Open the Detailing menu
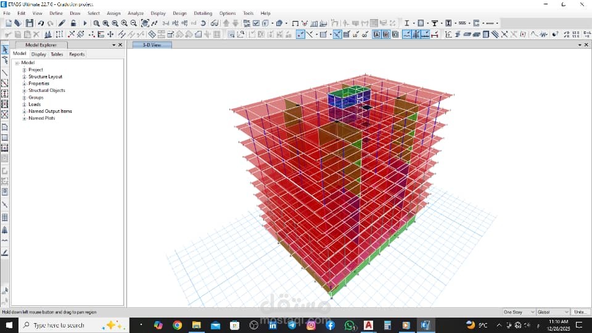The height and width of the screenshot is (333, 592). pyautogui.click(x=203, y=13)
